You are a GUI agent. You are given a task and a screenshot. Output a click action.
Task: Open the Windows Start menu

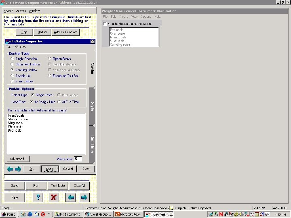[x=8, y=214]
